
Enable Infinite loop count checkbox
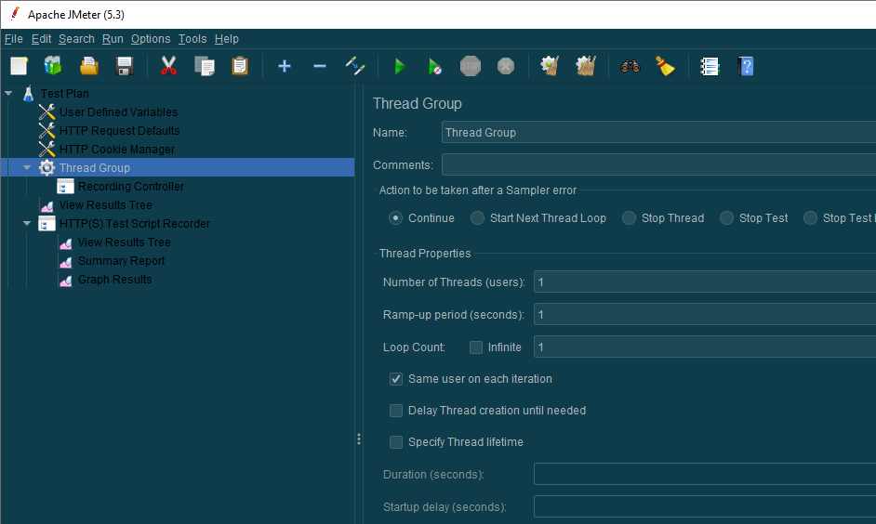point(476,347)
